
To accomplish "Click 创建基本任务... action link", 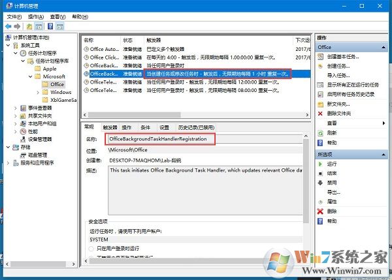I will click(343, 57).
